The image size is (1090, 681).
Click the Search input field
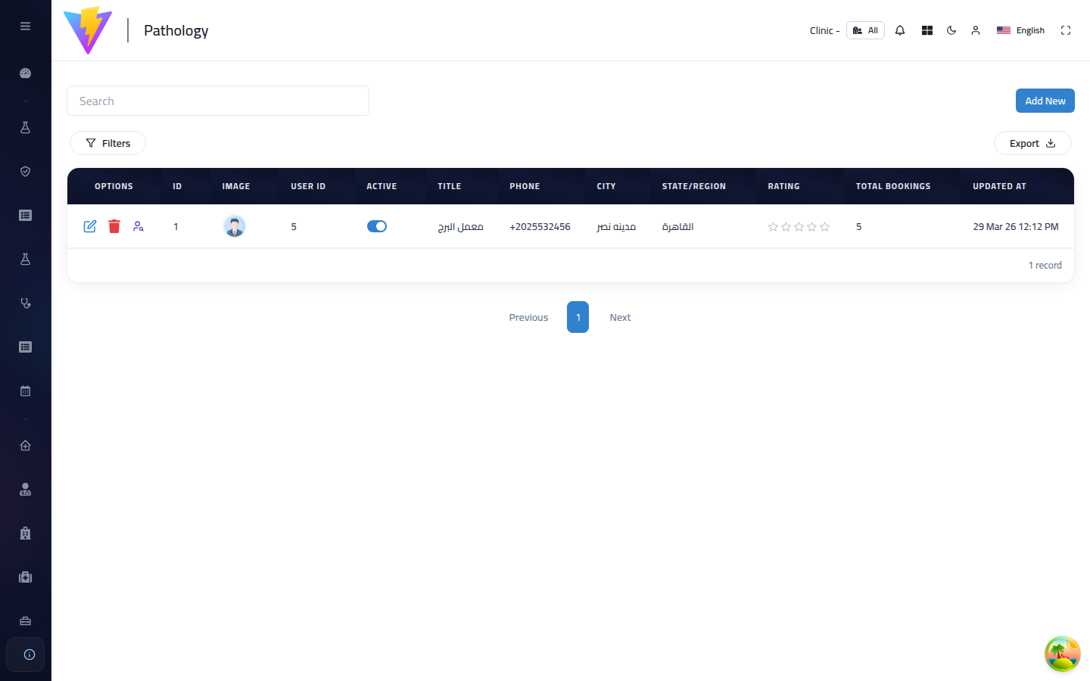click(x=218, y=101)
